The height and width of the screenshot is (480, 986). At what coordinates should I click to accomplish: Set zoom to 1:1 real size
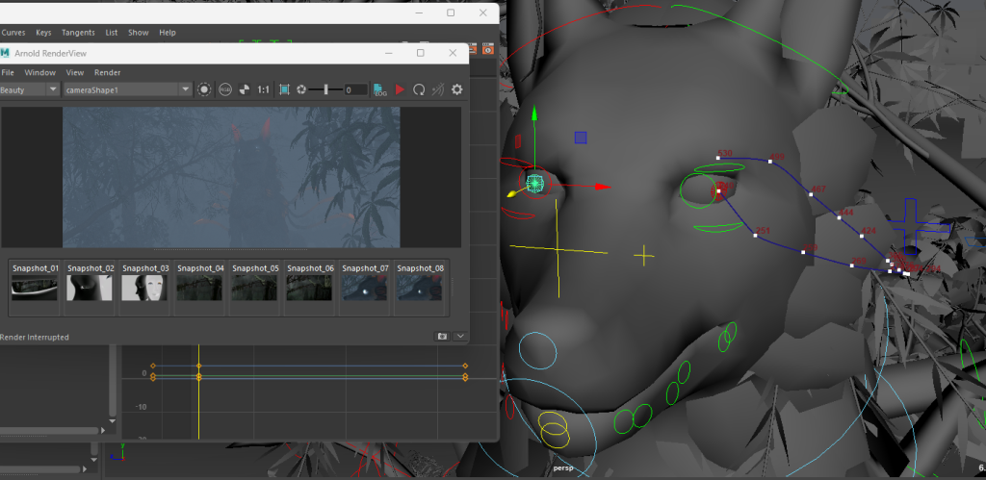(x=264, y=89)
